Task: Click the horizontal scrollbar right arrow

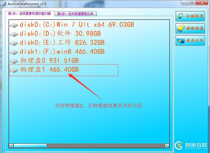Action: (x=167, y=146)
